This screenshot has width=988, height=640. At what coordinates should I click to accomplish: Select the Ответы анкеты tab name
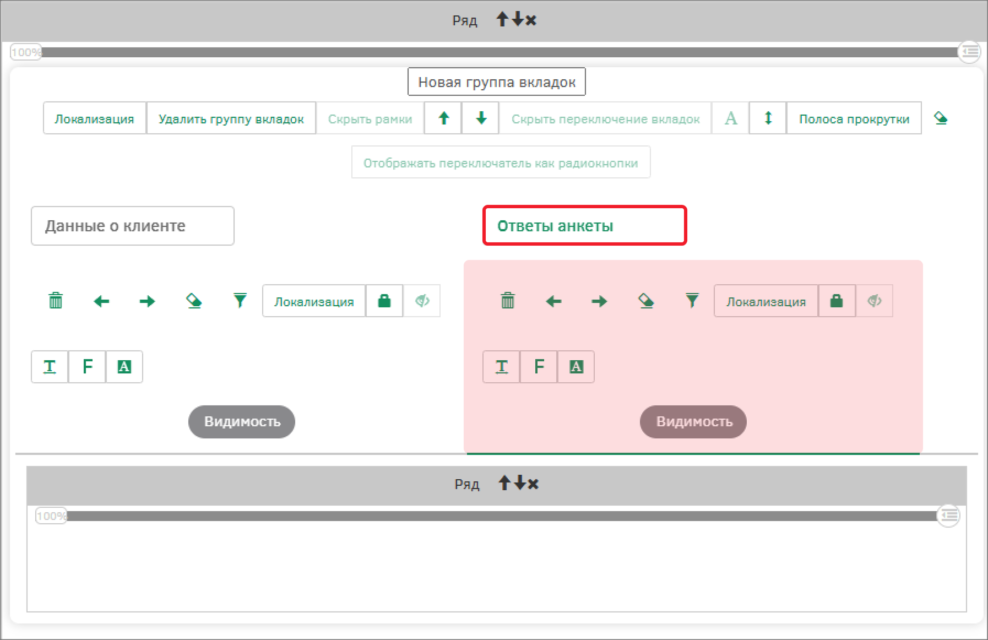(x=584, y=226)
